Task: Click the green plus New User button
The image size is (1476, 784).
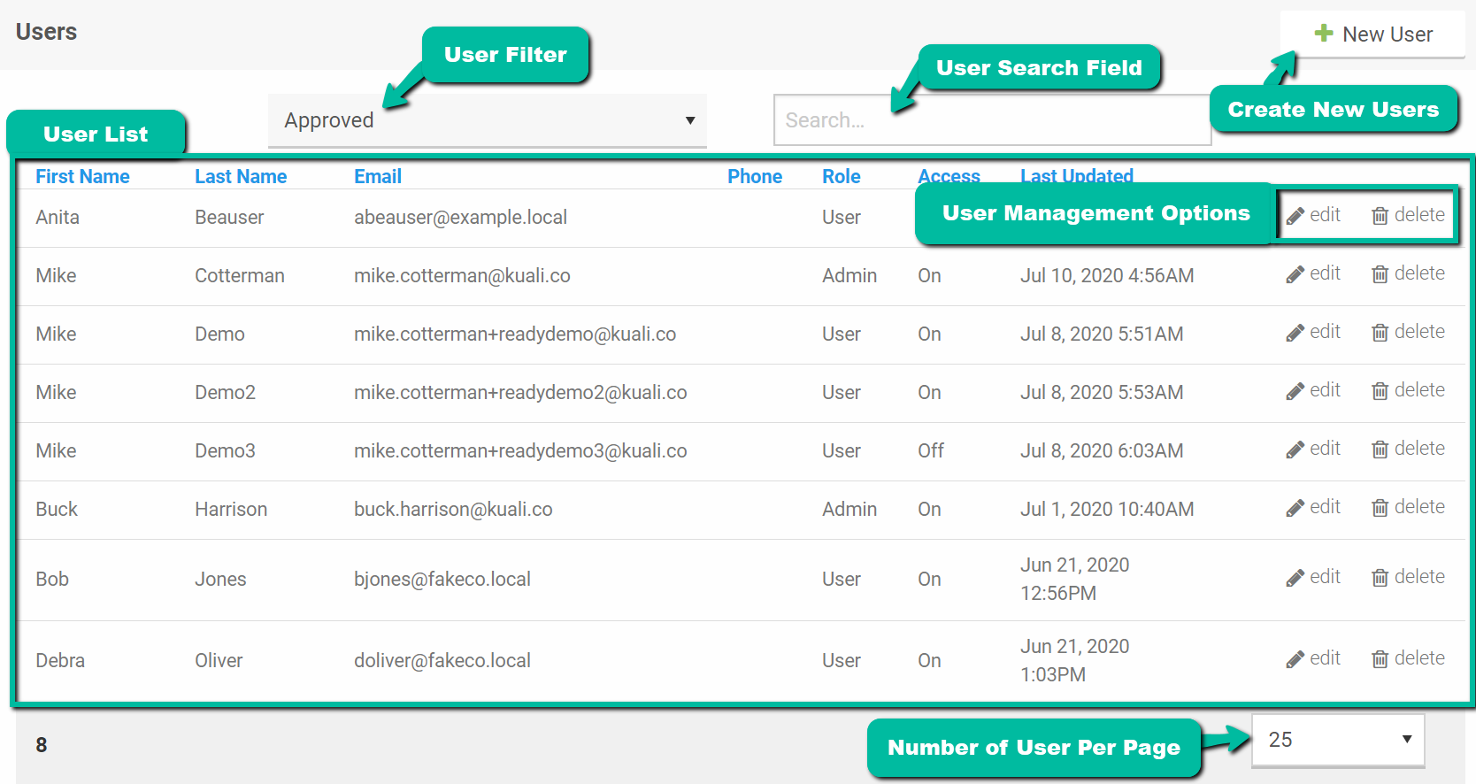Action: (x=1372, y=35)
